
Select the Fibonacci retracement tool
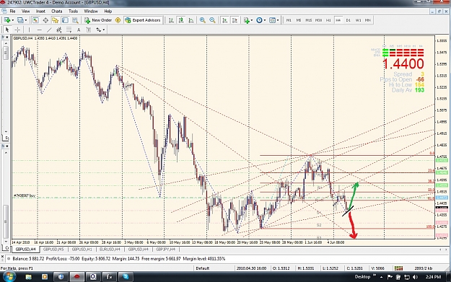coord(69,30)
